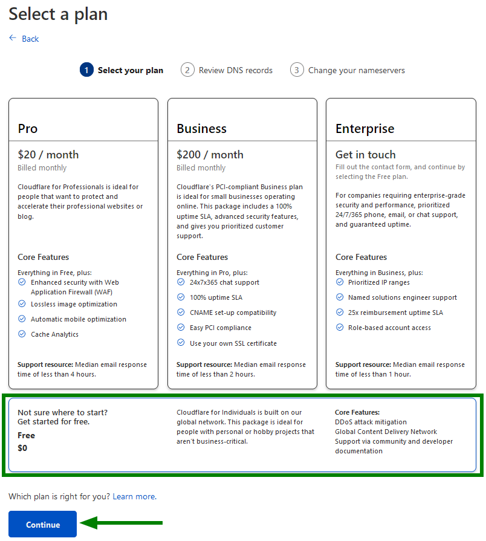Select the Free $0 plan box
This screenshot has width=486, height=541.
(242, 435)
